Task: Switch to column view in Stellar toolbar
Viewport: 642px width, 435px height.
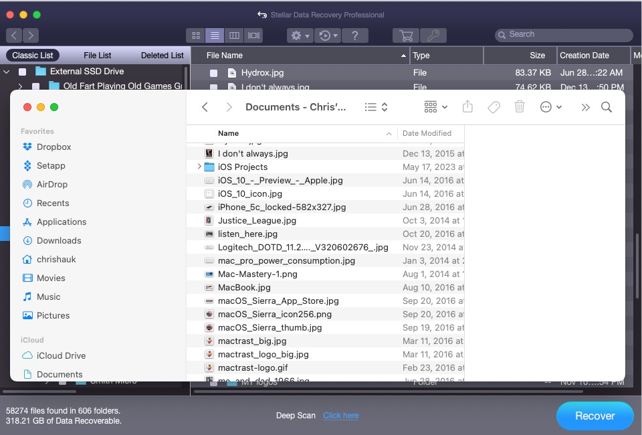Action: click(234, 35)
